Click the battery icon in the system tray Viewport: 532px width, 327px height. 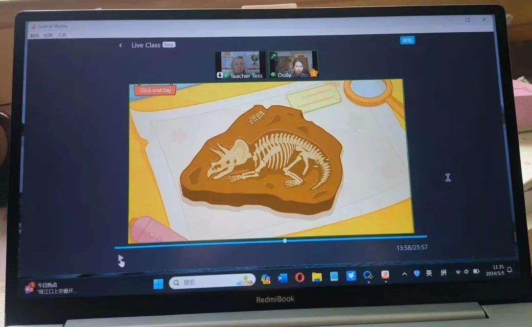(x=476, y=271)
